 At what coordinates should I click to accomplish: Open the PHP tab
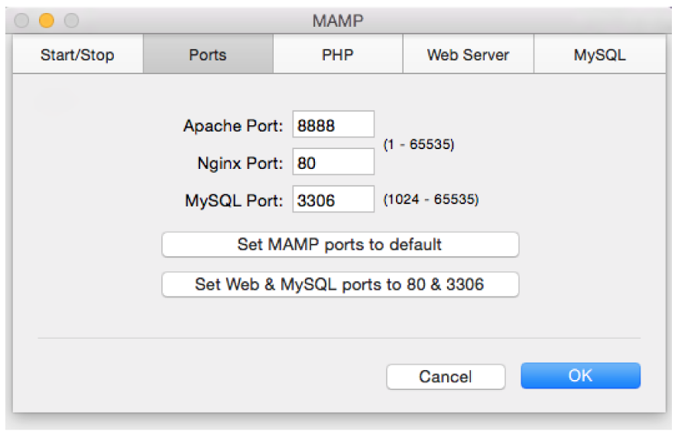338,54
